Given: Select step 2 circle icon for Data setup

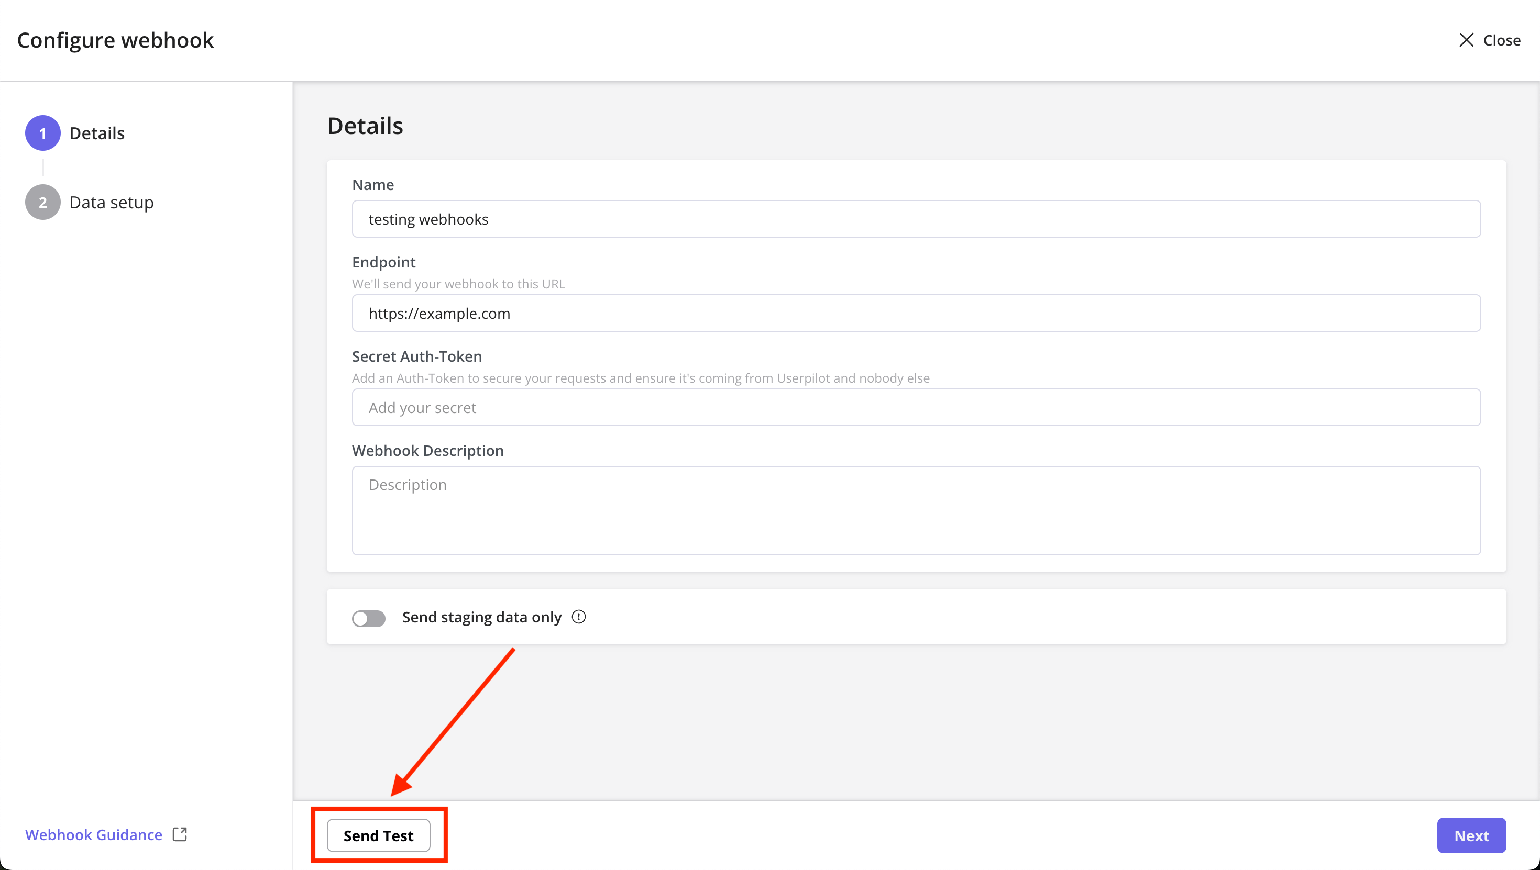Looking at the screenshot, I should (42, 202).
